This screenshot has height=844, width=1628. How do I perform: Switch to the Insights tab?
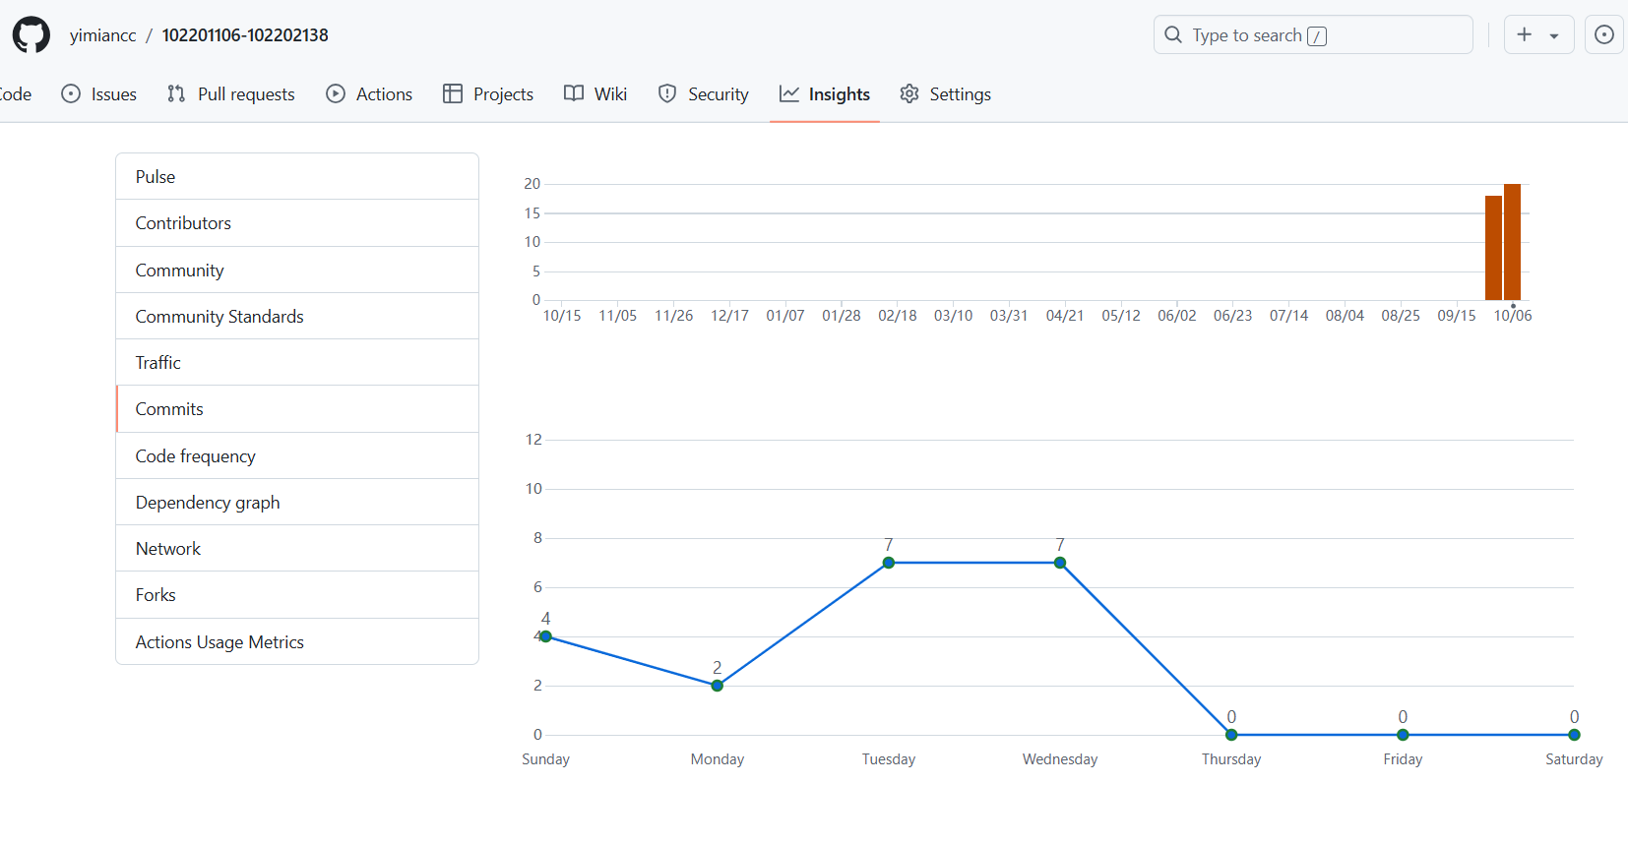pyautogui.click(x=825, y=94)
